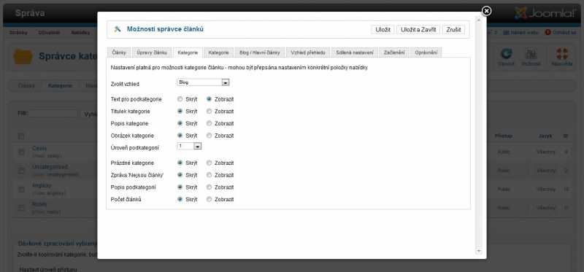Click the red Odhlásit se logout icon

(548, 32)
